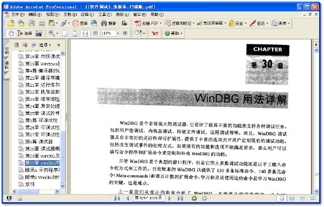This screenshot has height=207, width=324.
Task: Click the Digital Editions icon after search
Action: coord(124,23)
